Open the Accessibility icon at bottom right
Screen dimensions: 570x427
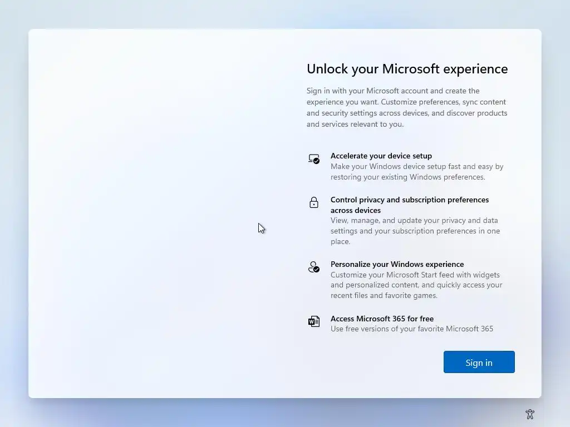[x=530, y=414]
